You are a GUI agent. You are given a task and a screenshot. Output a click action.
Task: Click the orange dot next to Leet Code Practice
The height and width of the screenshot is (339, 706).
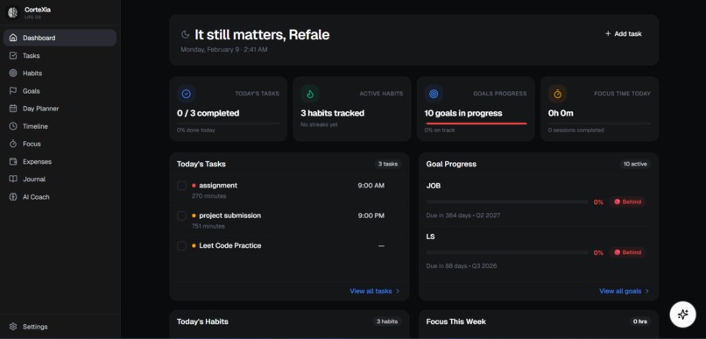coord(194,246)
